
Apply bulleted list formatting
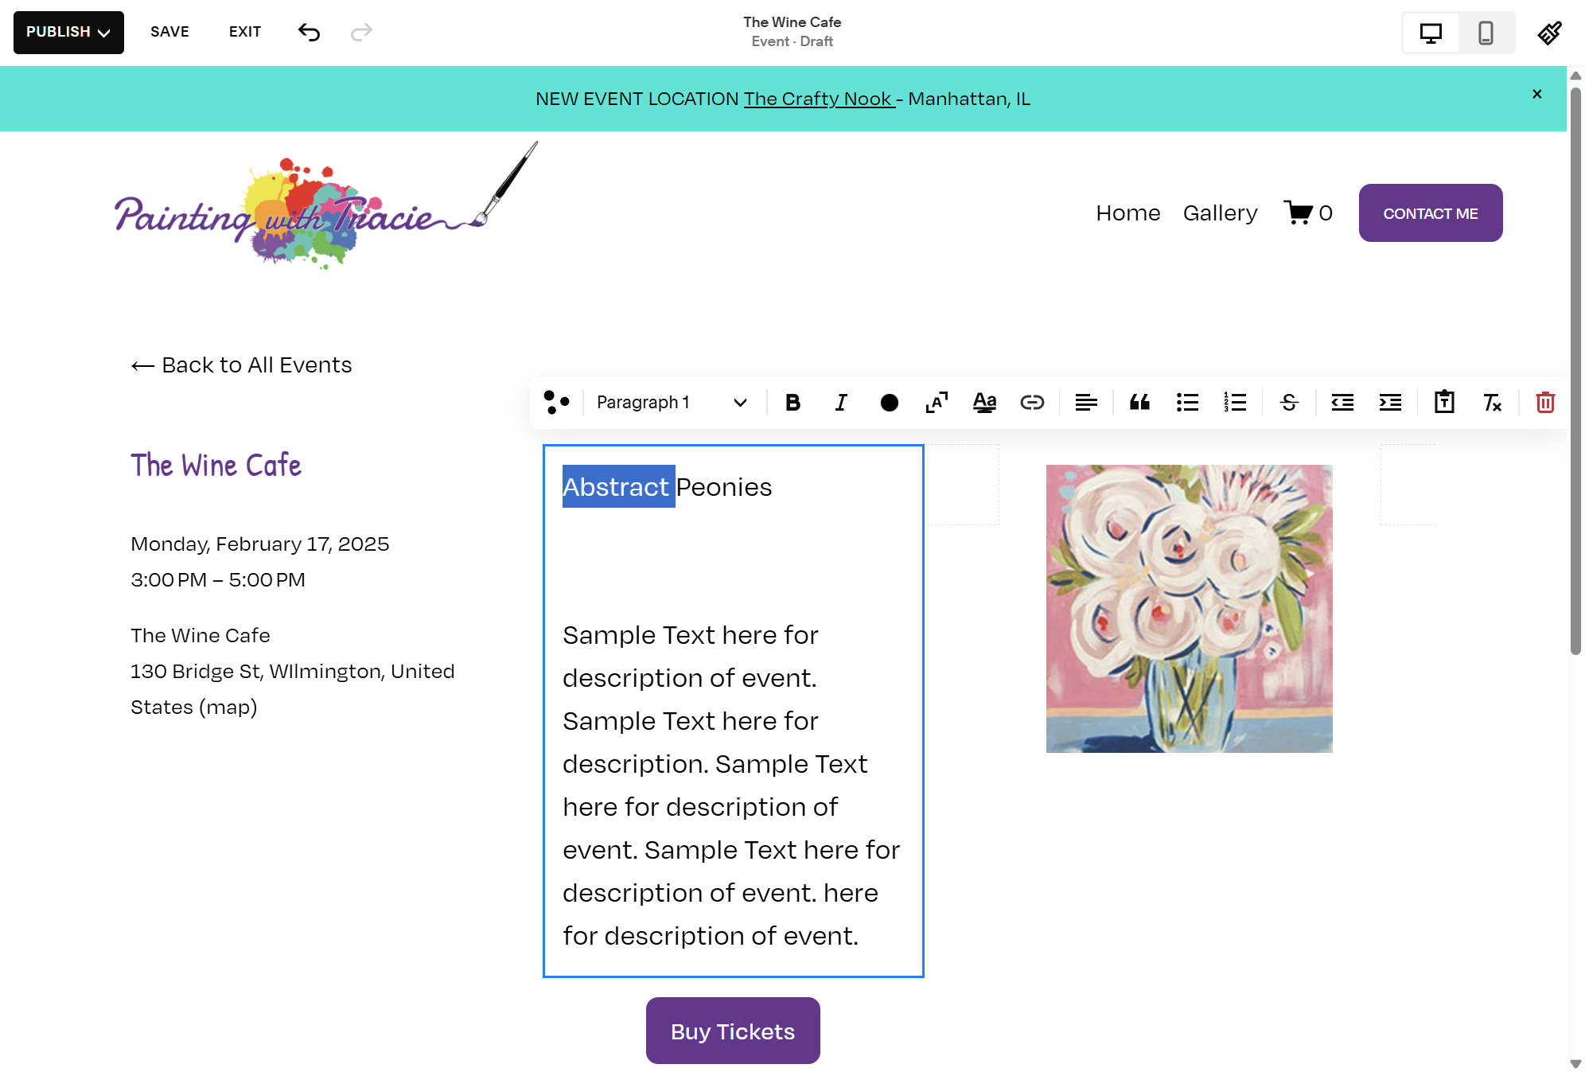tap(1187, 403)
